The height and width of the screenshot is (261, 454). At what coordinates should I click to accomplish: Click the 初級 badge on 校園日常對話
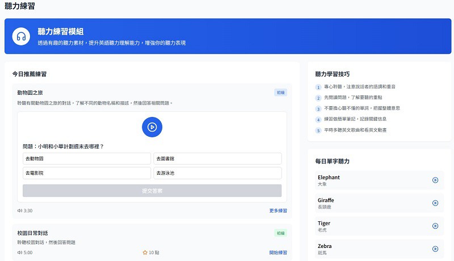(x=280, y=233)
